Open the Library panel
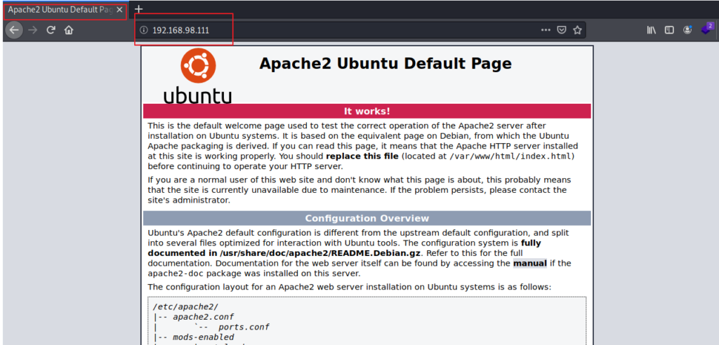 pyautogui.click(x=651, y=30)
